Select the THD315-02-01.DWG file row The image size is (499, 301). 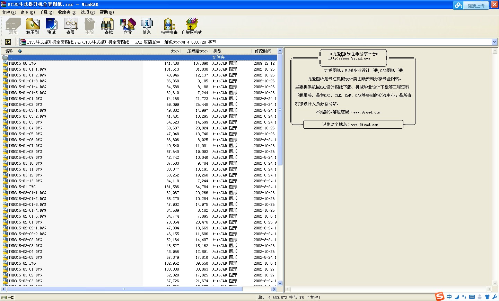point(25,222)
